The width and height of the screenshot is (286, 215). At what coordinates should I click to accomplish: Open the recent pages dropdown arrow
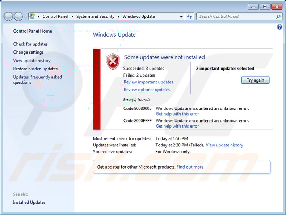pos(26,17)
